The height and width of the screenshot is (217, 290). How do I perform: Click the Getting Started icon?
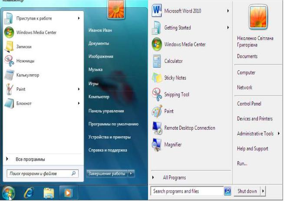pos(156,28)
